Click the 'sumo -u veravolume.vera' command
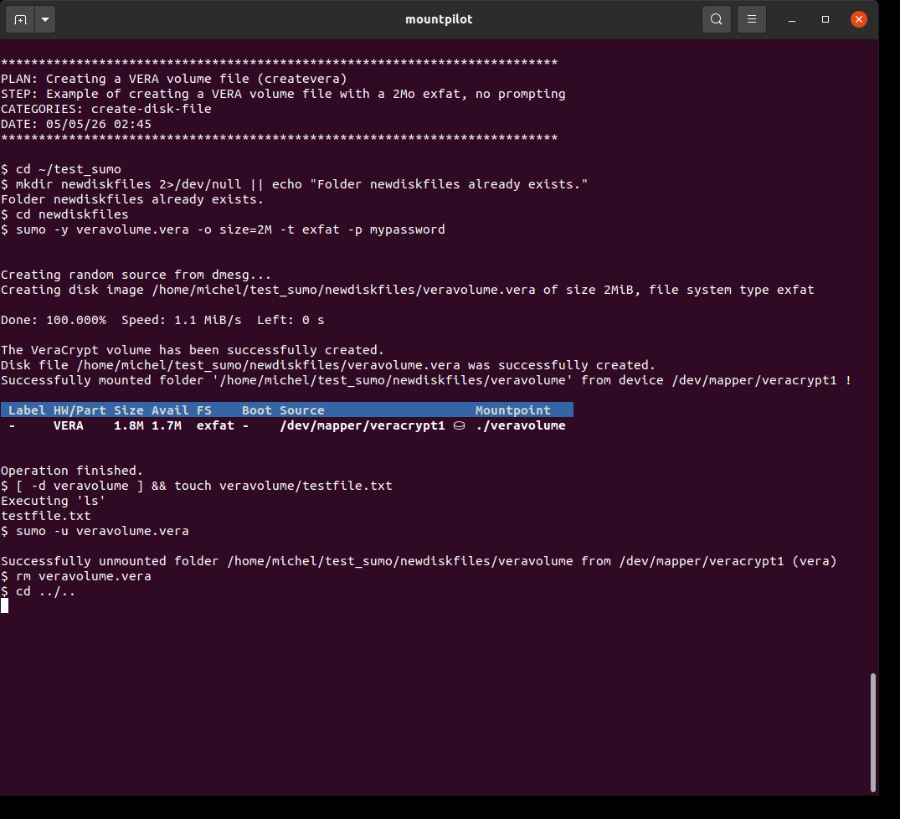 (95, 531)
